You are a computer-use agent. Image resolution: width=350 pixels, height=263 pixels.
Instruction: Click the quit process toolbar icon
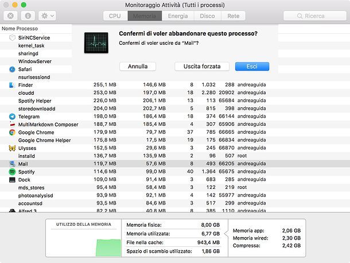pos(10,16)
